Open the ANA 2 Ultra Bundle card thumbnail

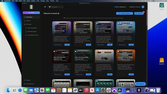(62, 28)
